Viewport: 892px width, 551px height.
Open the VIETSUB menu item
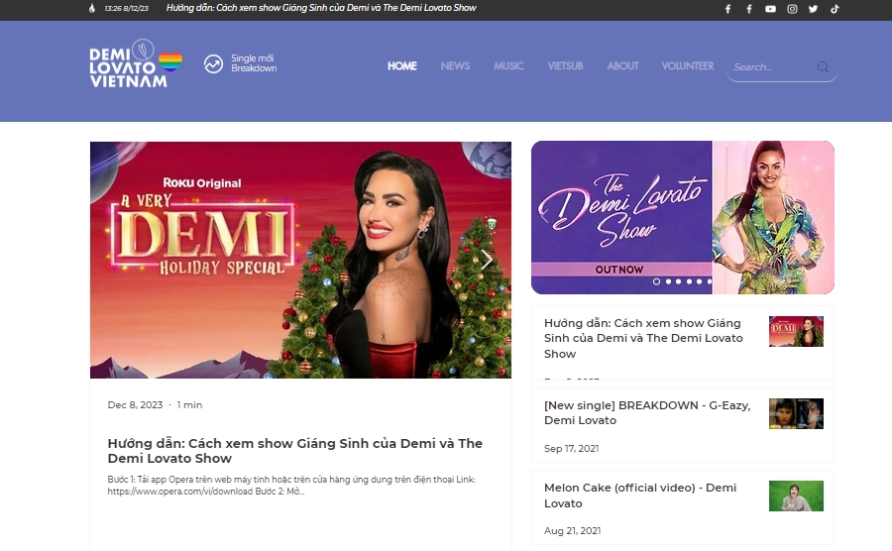click(565, 66)
